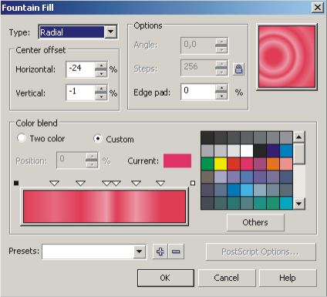Image resolution: width=327 pixels, height=297 pixels.
Task: Click the palette scrollbar up arrow
Action: pyautogui.click(x=298, y=137)
